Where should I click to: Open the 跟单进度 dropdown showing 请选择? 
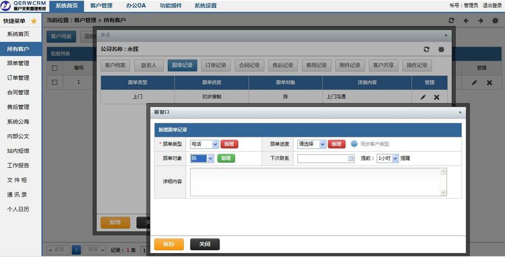[x=312, y=144]
